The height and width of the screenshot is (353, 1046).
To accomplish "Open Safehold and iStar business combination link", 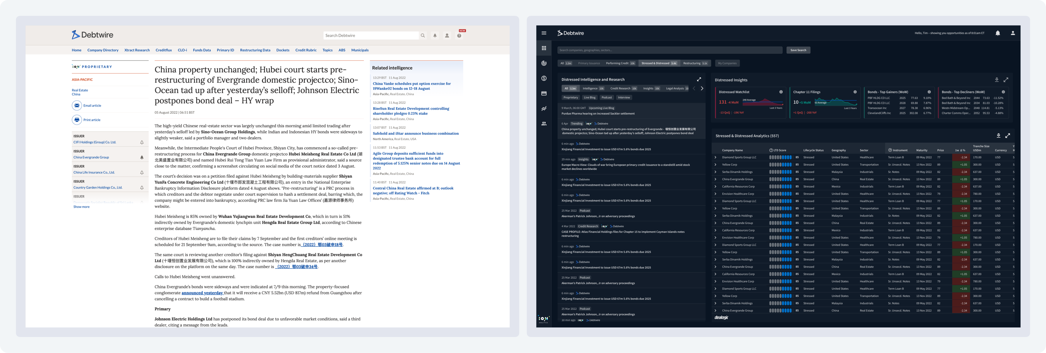I will coord(415,133).
